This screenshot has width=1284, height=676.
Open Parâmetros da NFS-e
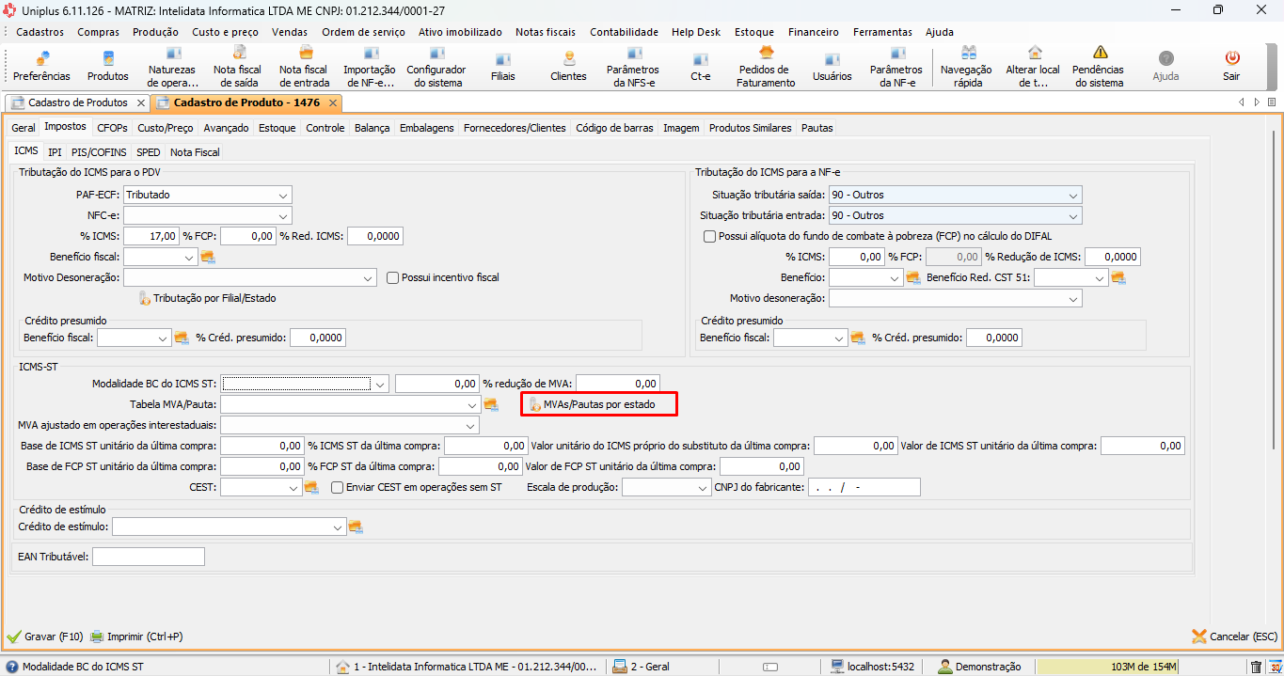tap(633, 67)
